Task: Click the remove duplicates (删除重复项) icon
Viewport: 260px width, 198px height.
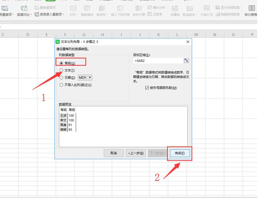Action: [x=37, y=8]
